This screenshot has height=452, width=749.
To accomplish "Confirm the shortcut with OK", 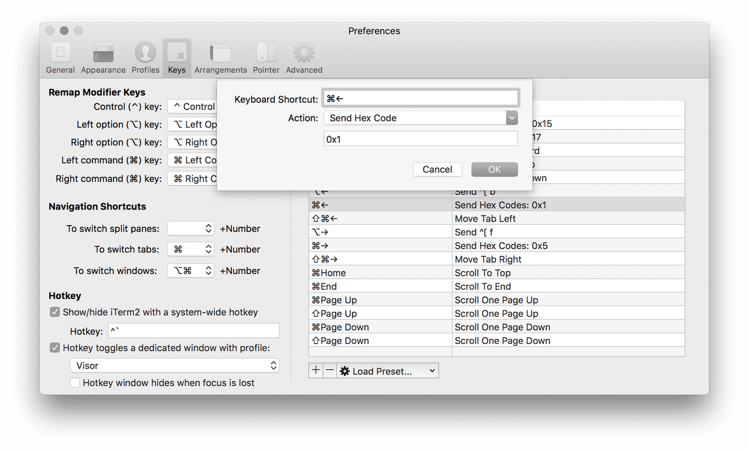I will tap(494, 169).
